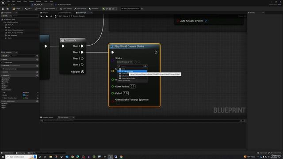
Task: Click the green Play button
Action: pyautogui.click(x=103, y=9)
